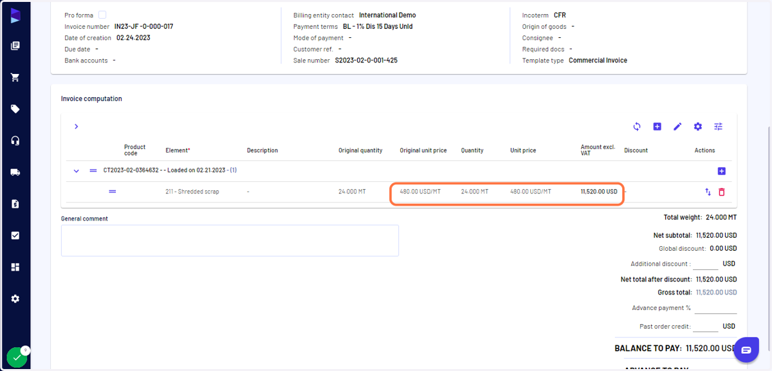Click the International Demo billing contact
The height and width of the screenshot is (371, 772).
point(387,15)
